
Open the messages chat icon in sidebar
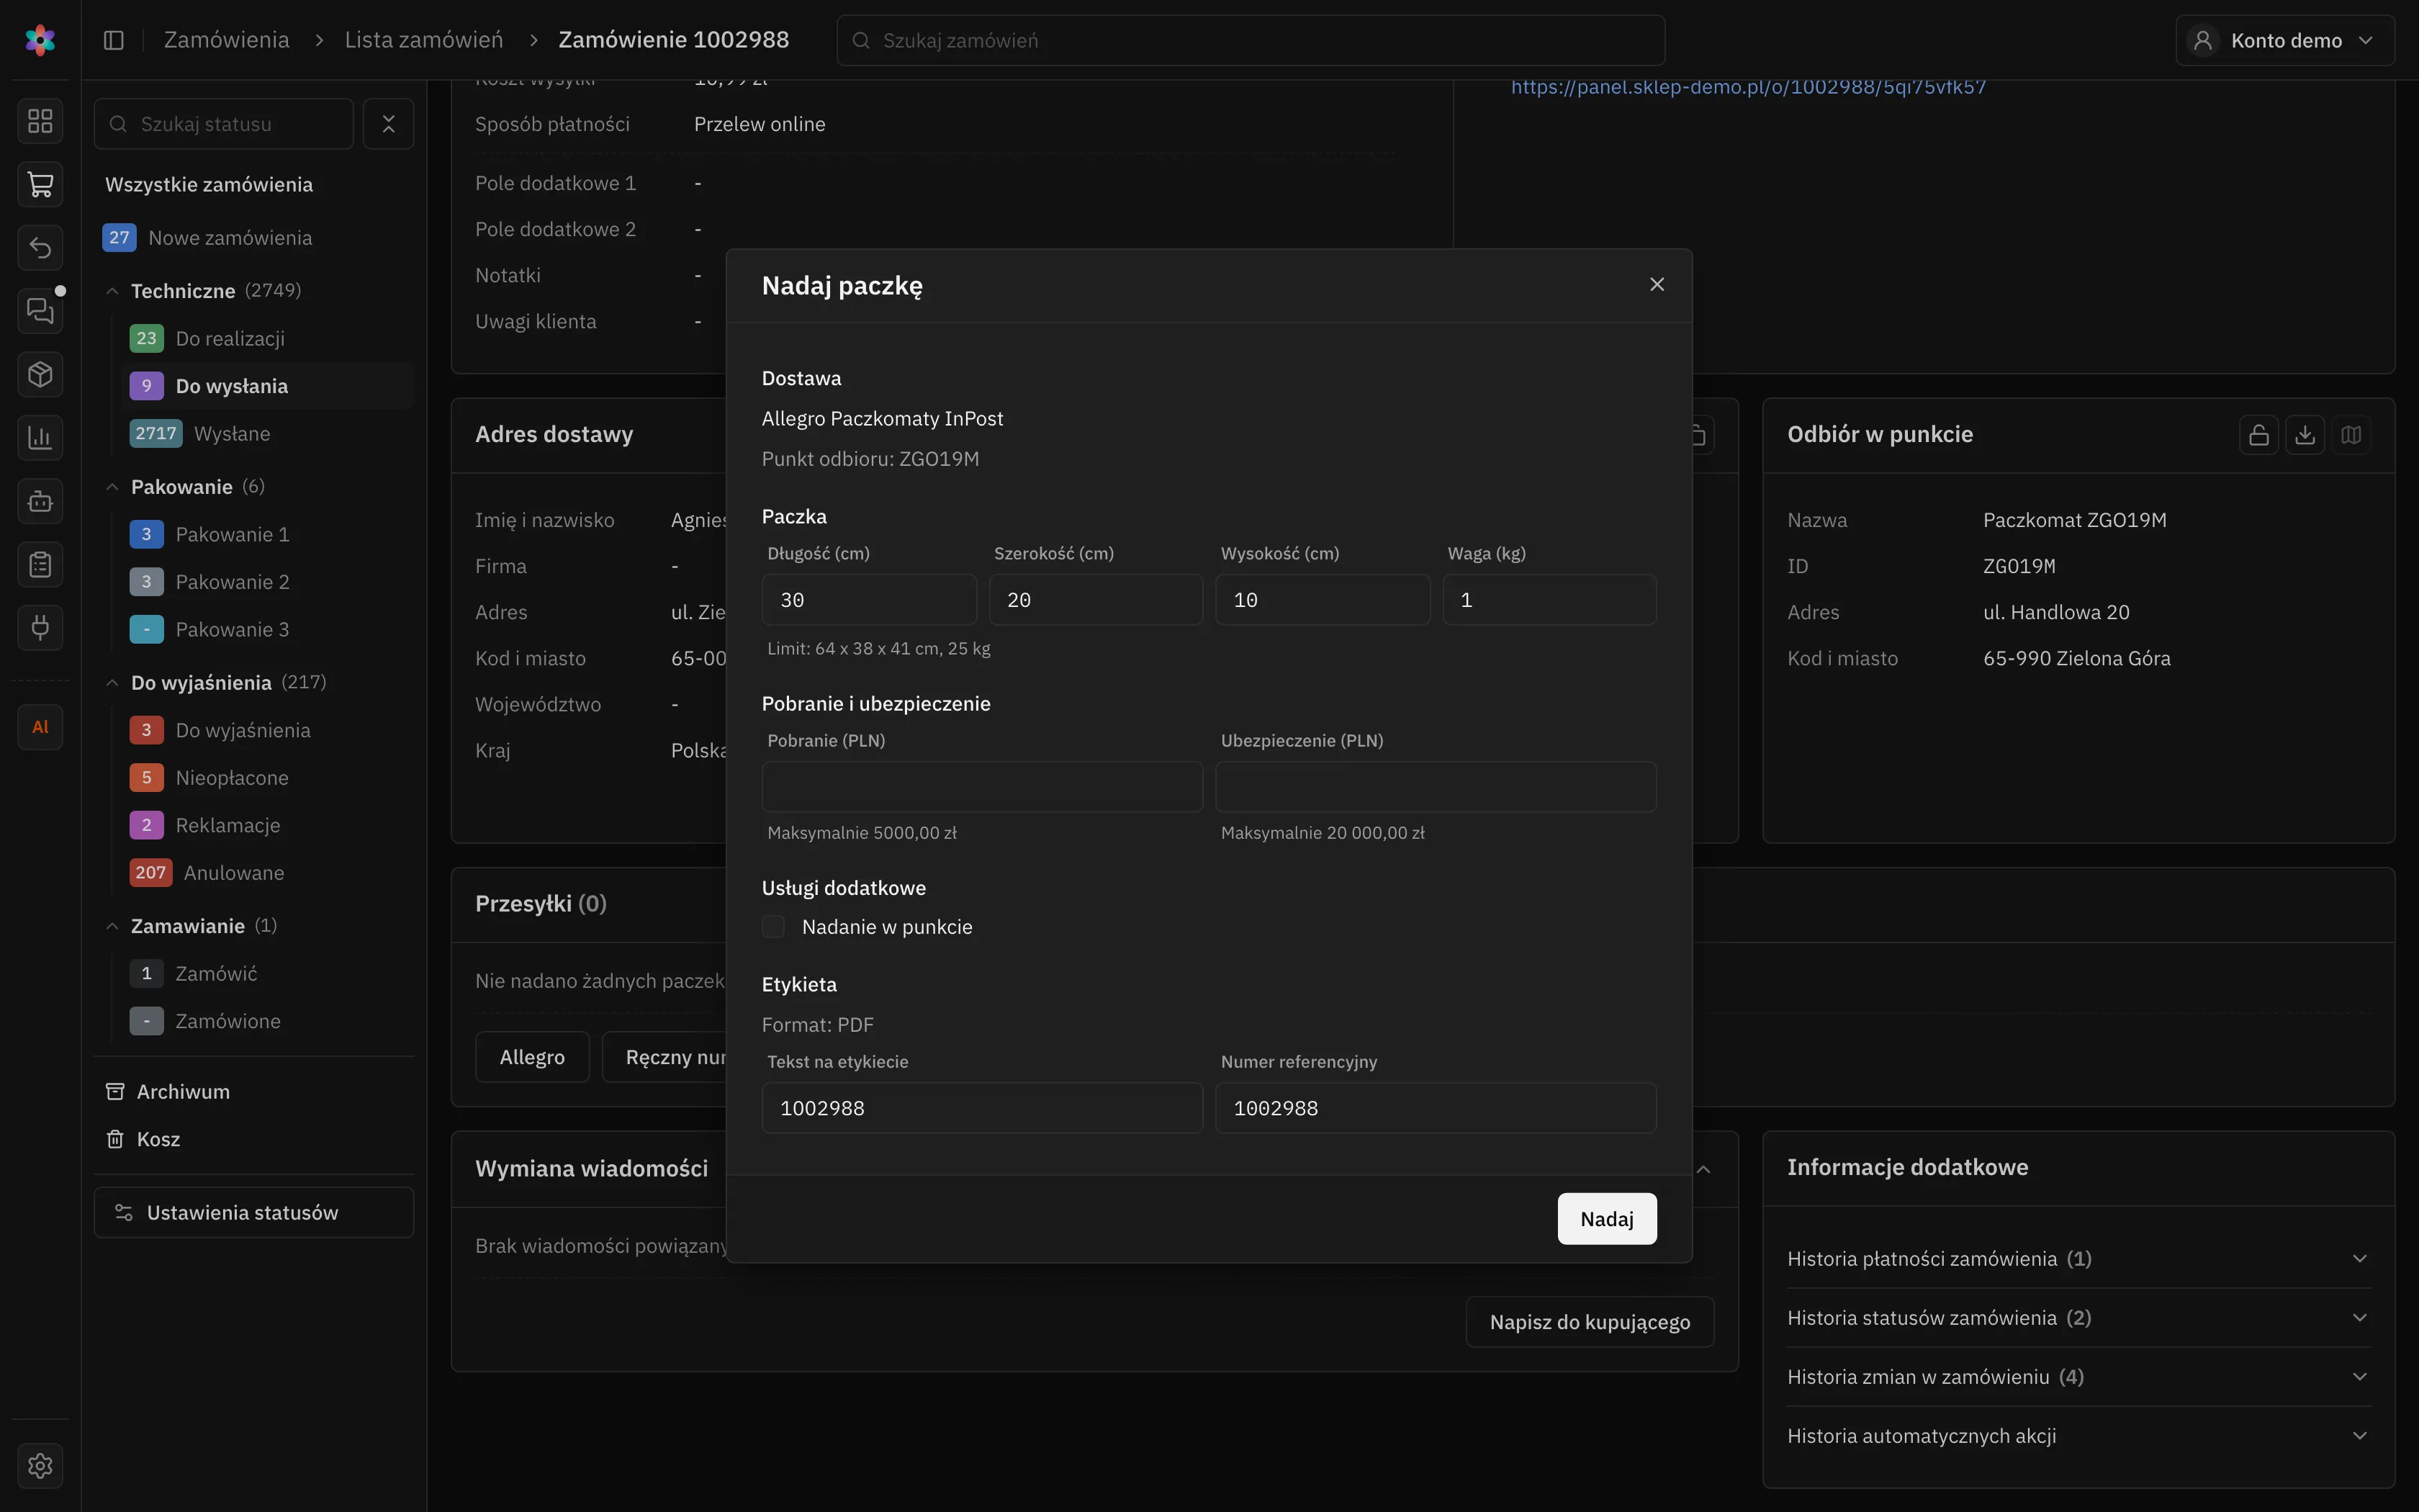click(40, 311)
